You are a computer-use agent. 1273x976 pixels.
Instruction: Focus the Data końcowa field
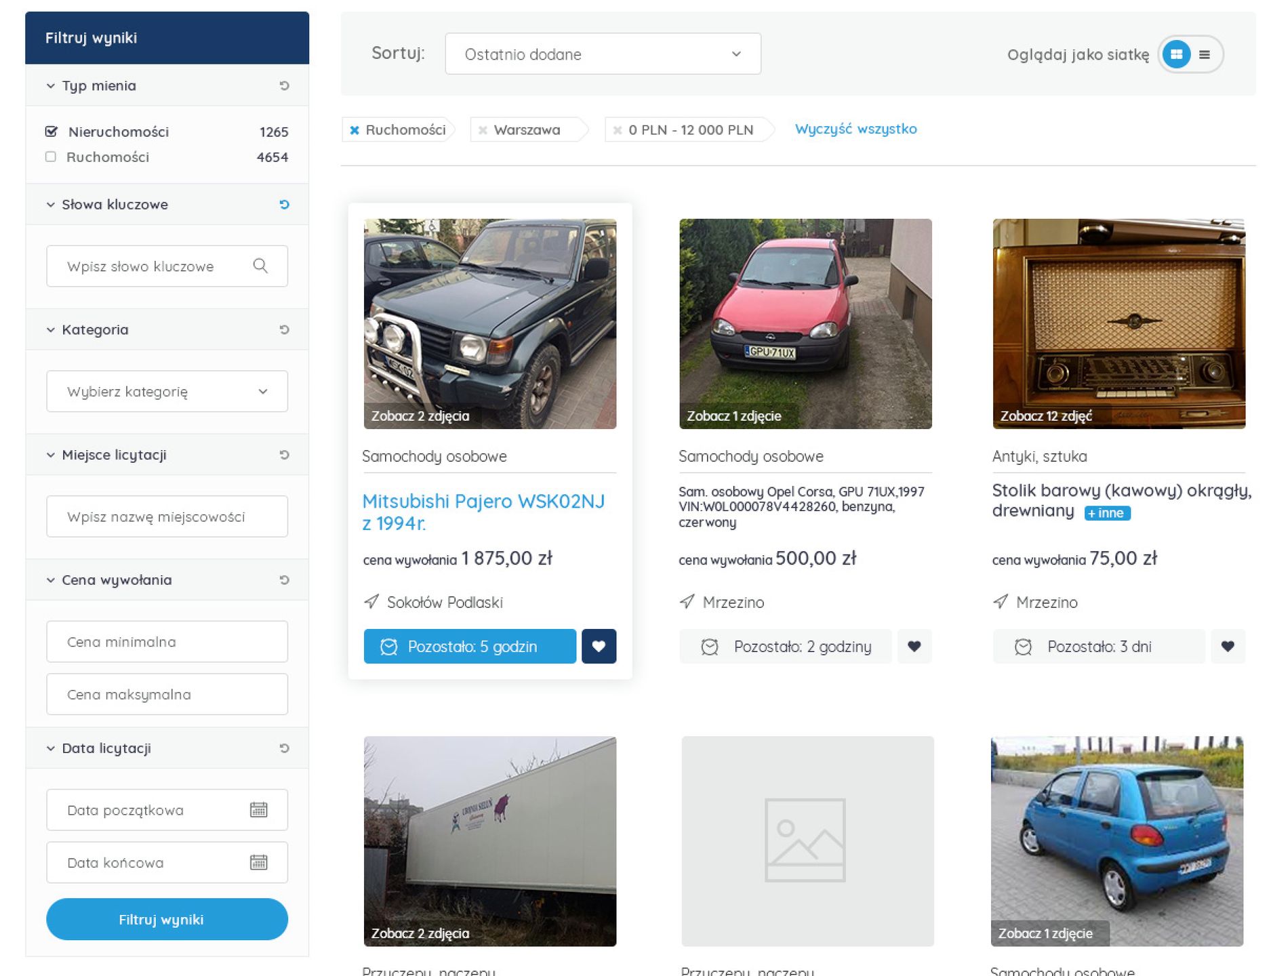(167, 862)
